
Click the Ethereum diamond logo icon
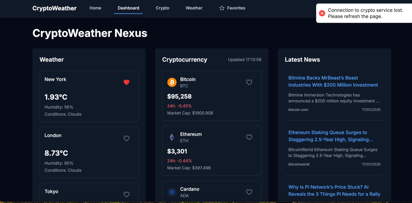[x=172, y=137]
